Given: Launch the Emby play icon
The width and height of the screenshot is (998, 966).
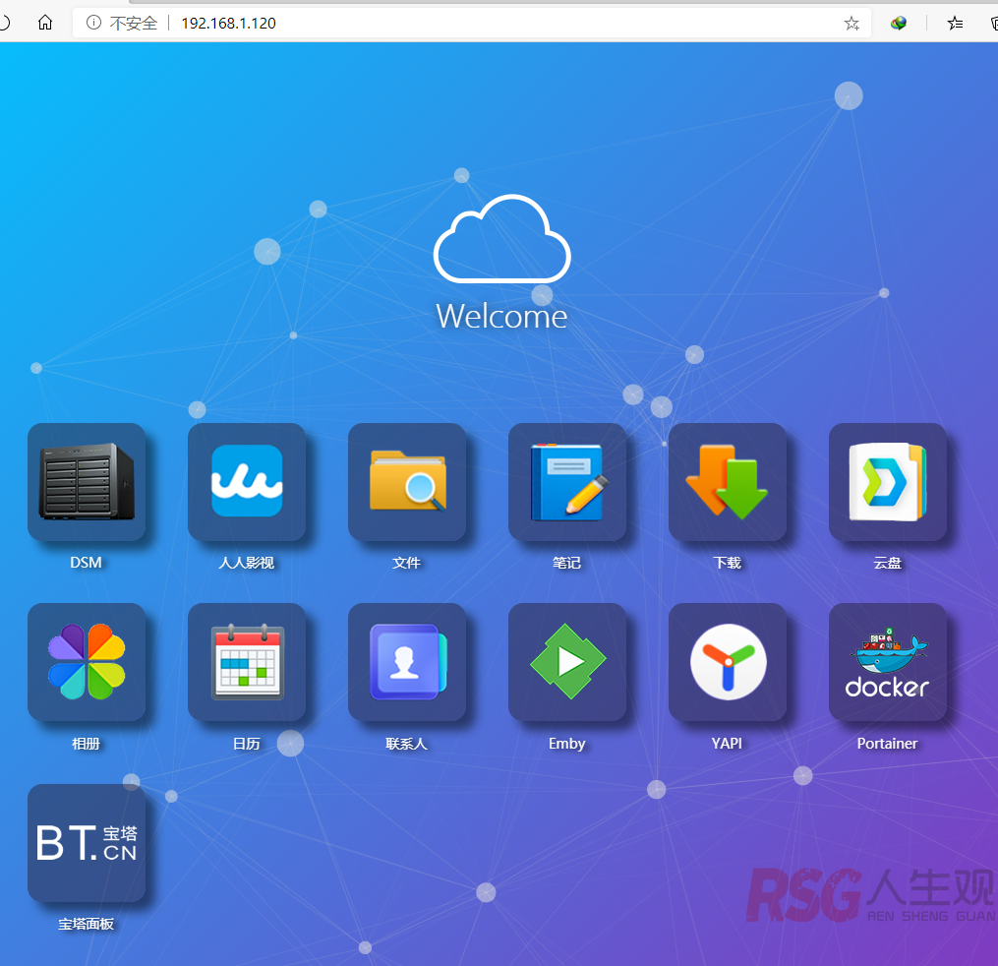Looking at the screenshot, I should point(567,662).
